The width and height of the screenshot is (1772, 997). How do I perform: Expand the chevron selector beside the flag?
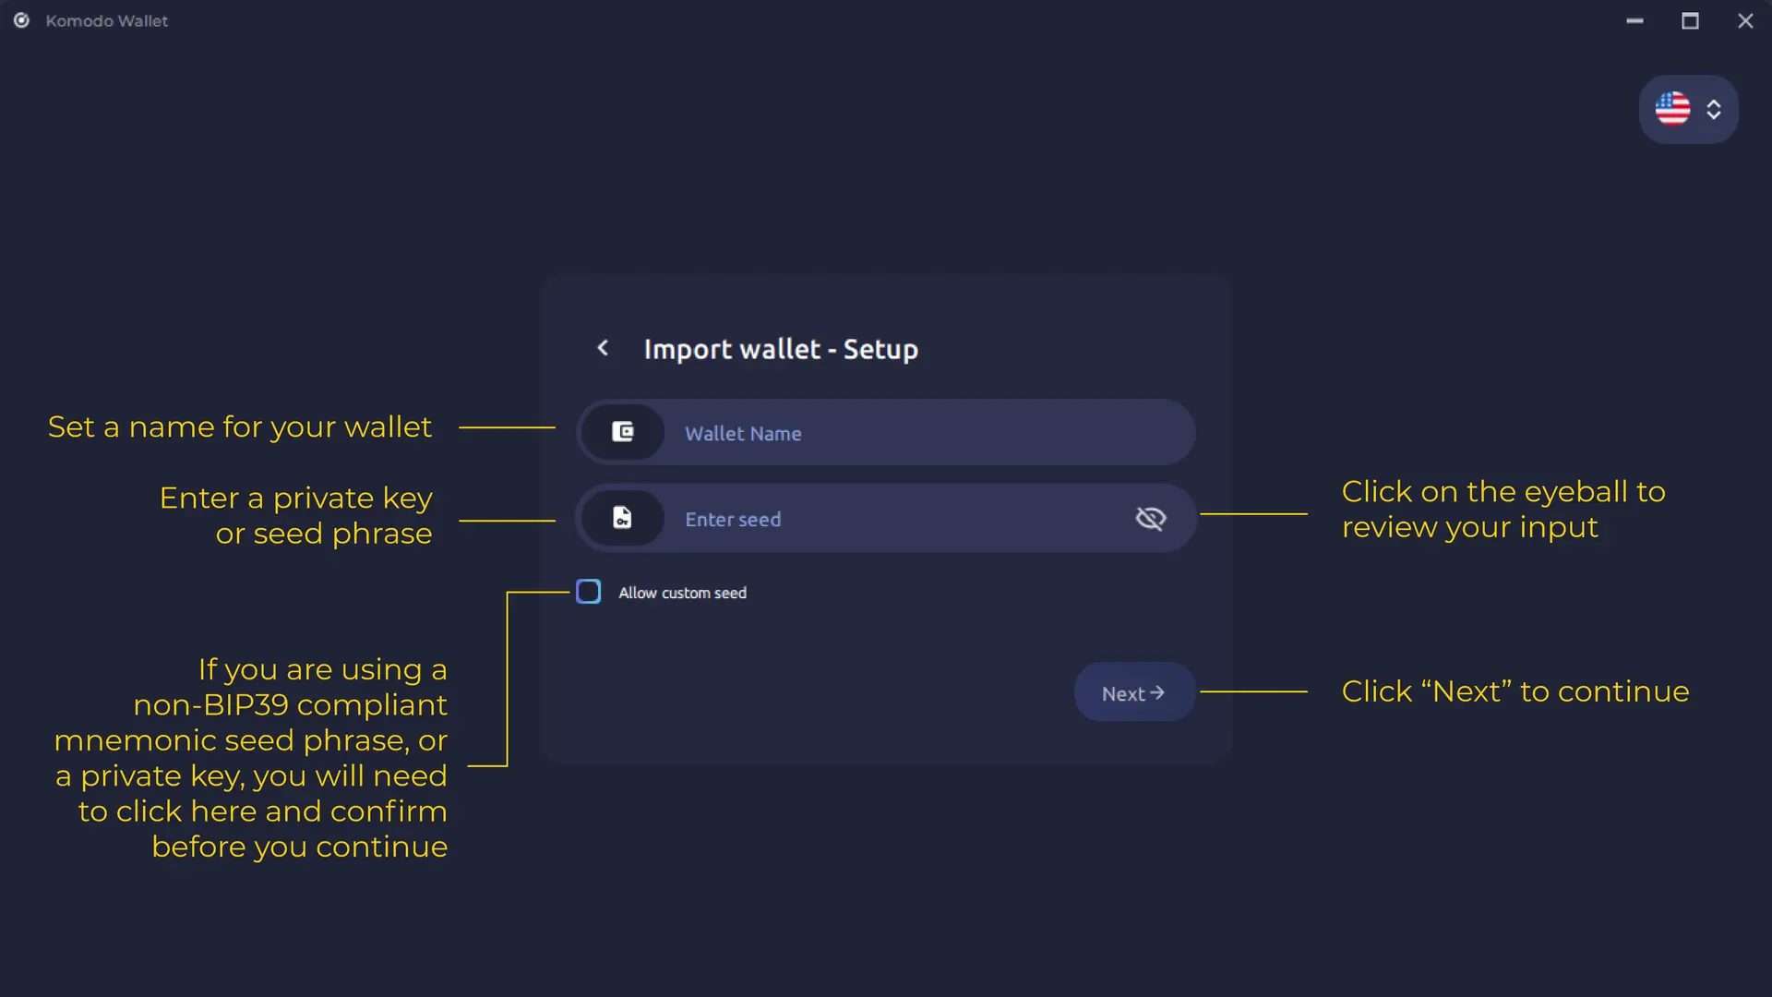[x=1715, y=109]
